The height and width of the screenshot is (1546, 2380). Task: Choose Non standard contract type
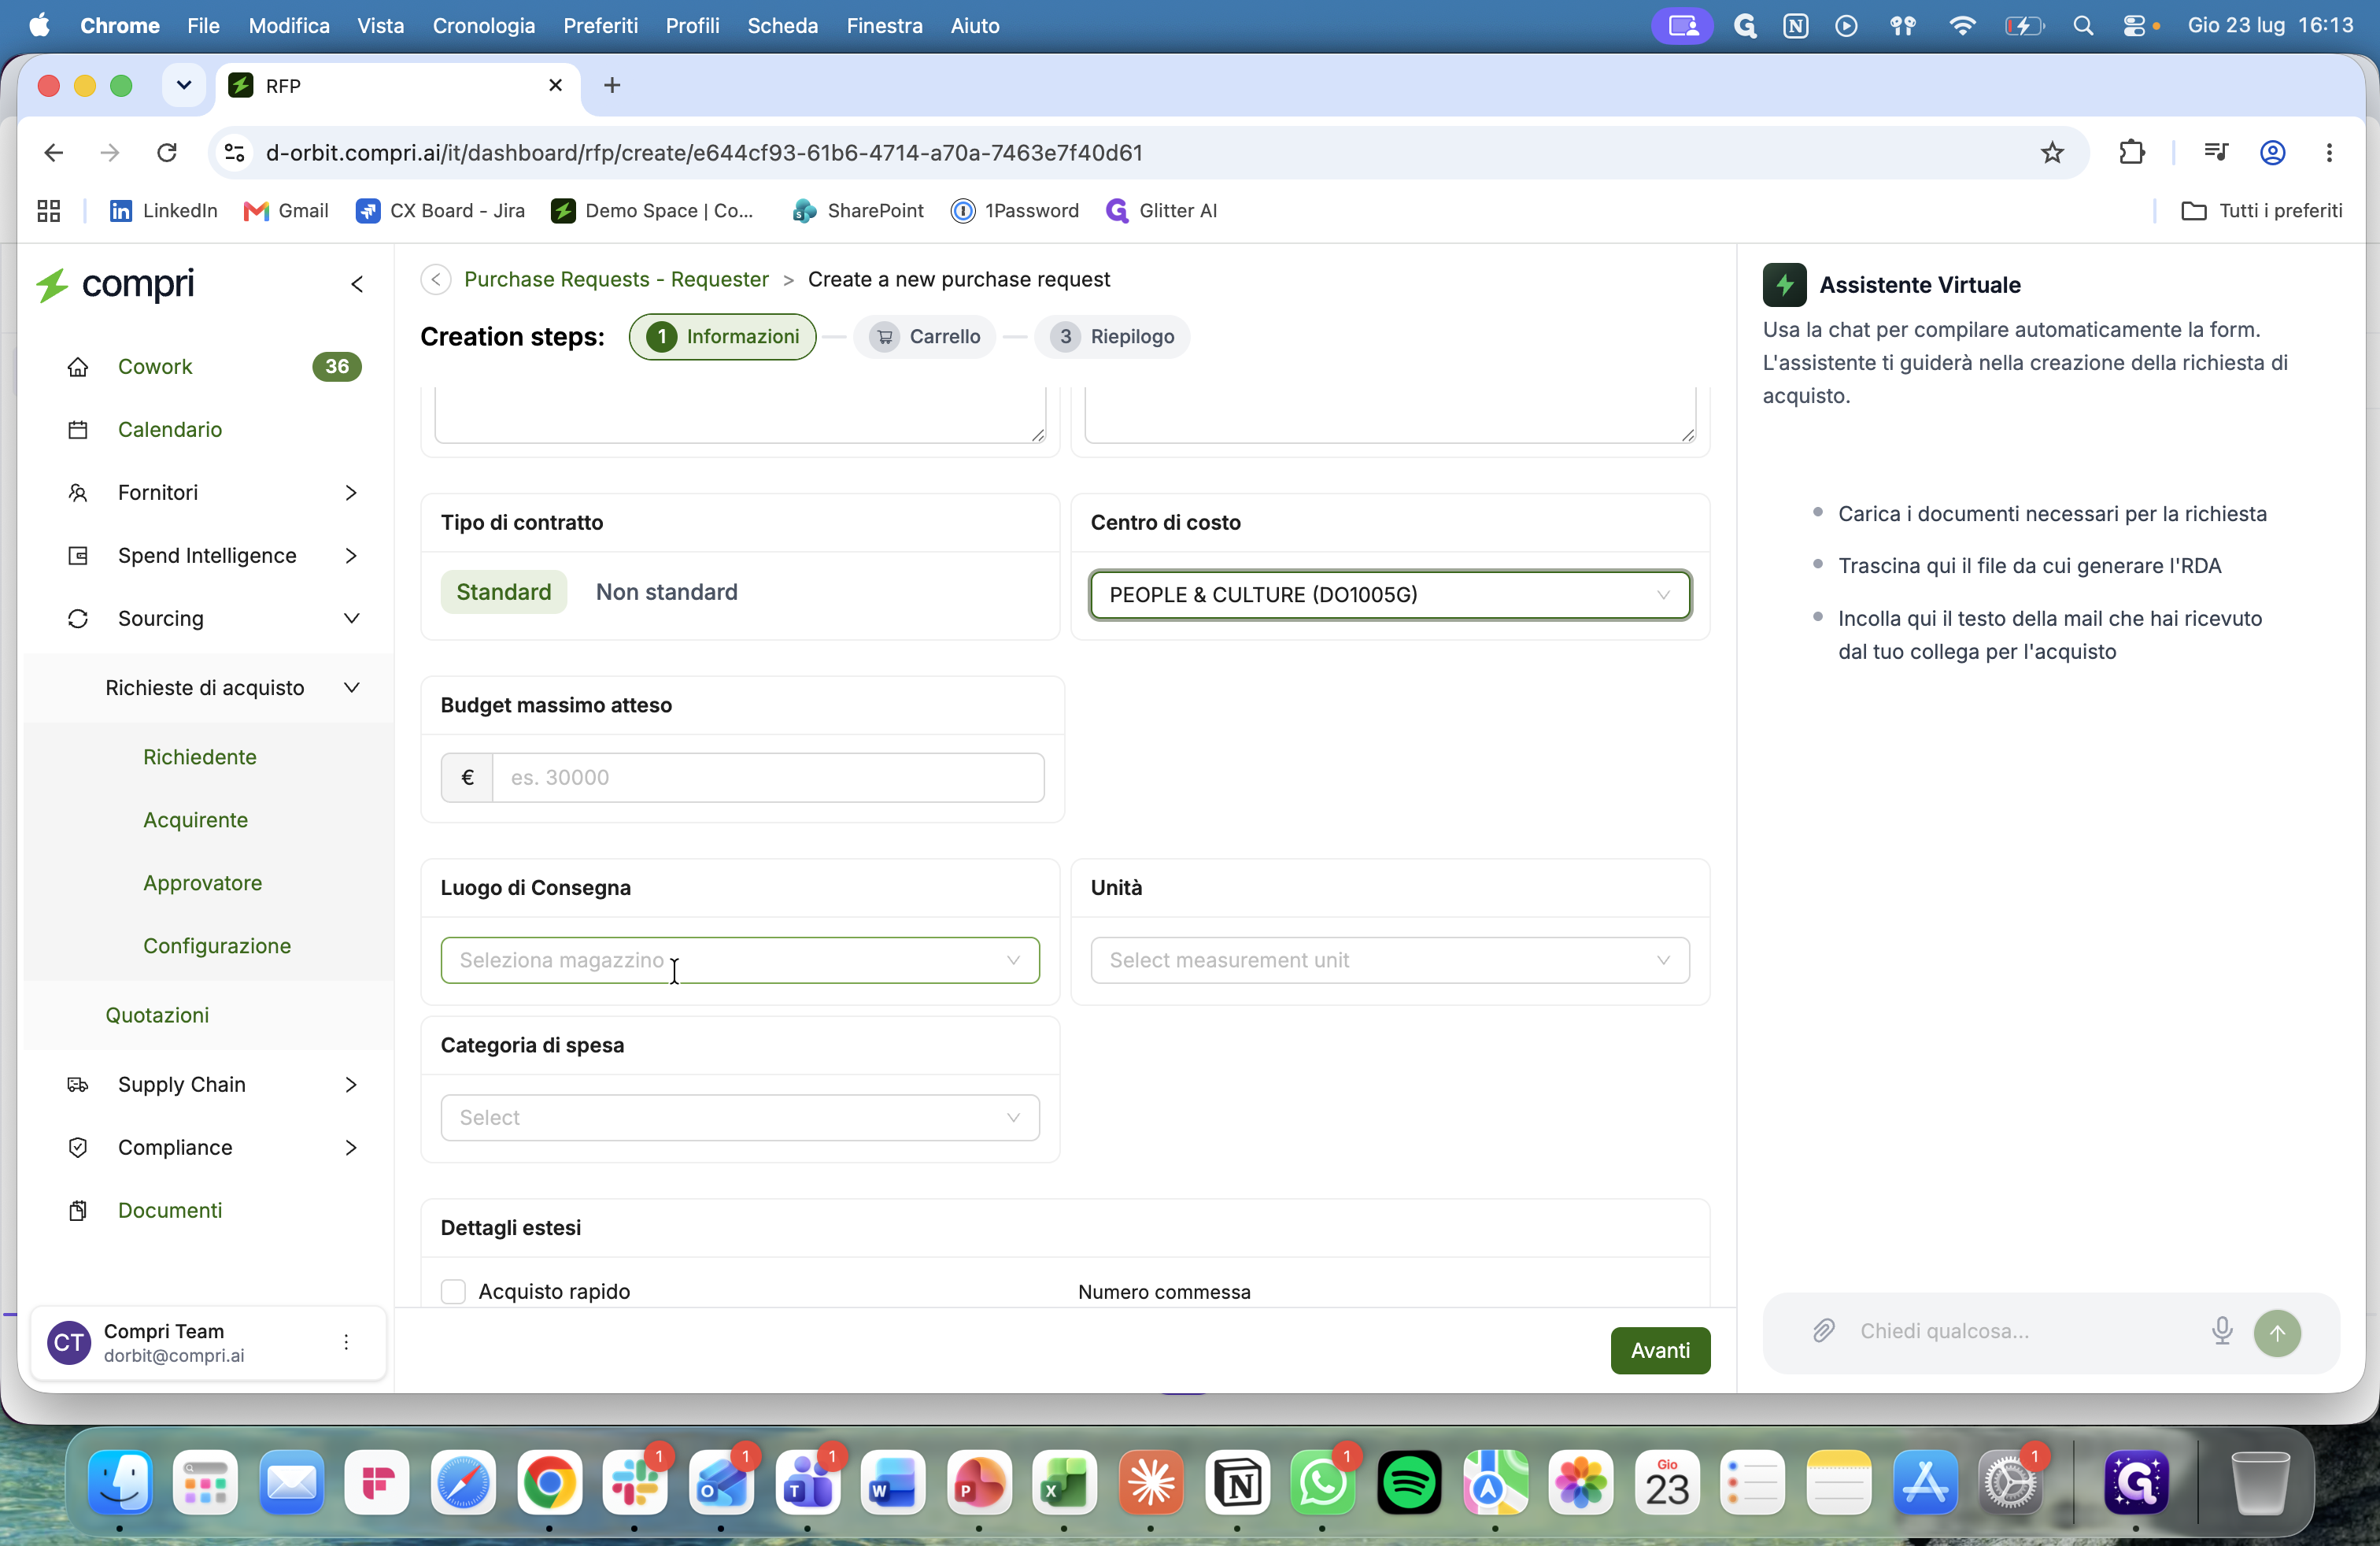(x=667, y=593)
